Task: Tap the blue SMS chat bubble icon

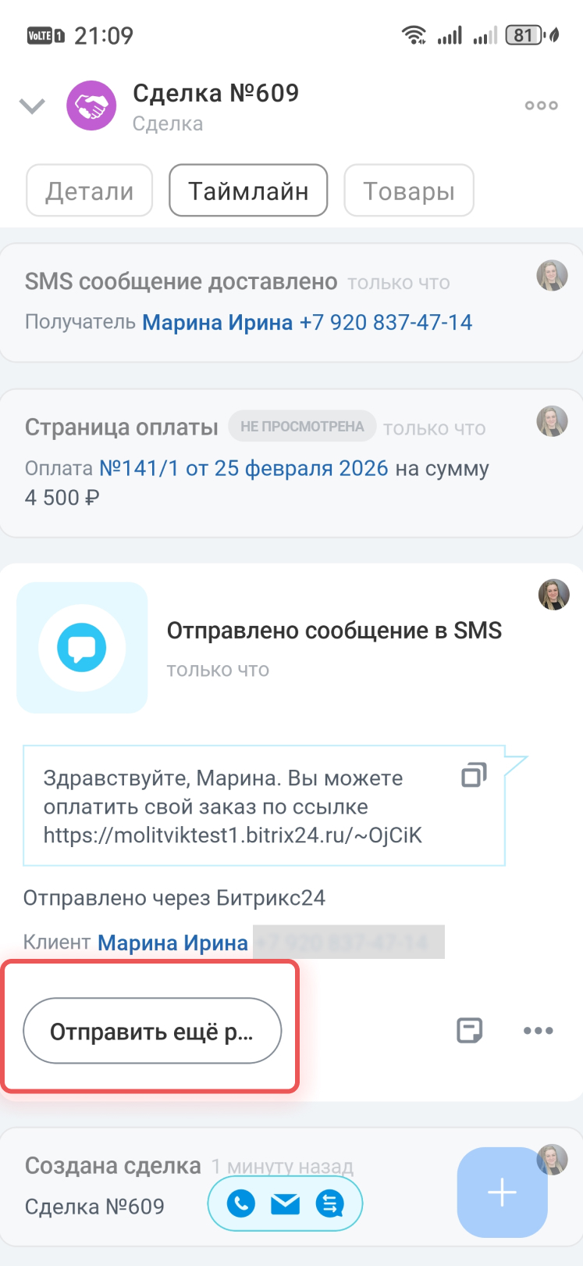Action: click(x=82, y=648)
